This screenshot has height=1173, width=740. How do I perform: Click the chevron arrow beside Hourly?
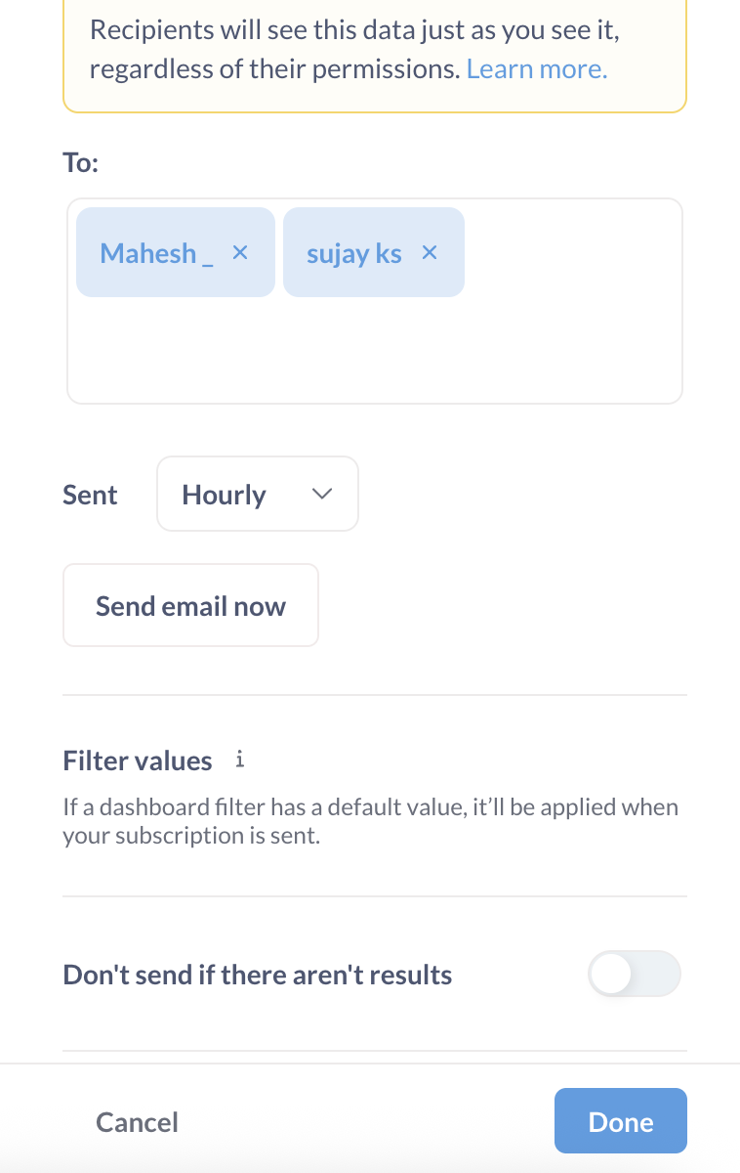coord(321,495)
